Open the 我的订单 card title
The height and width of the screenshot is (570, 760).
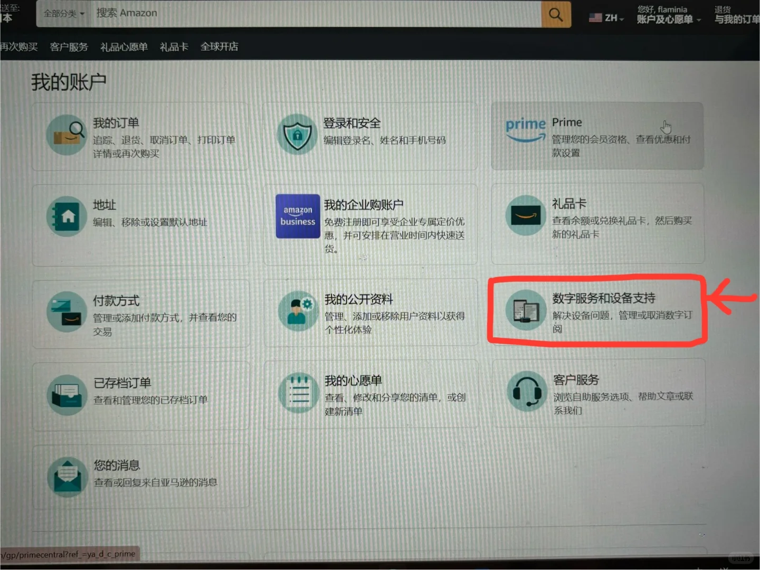[116, 123]
